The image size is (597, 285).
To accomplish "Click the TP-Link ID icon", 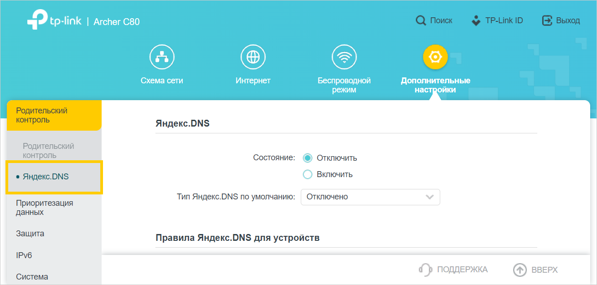I will pos(476,21).
